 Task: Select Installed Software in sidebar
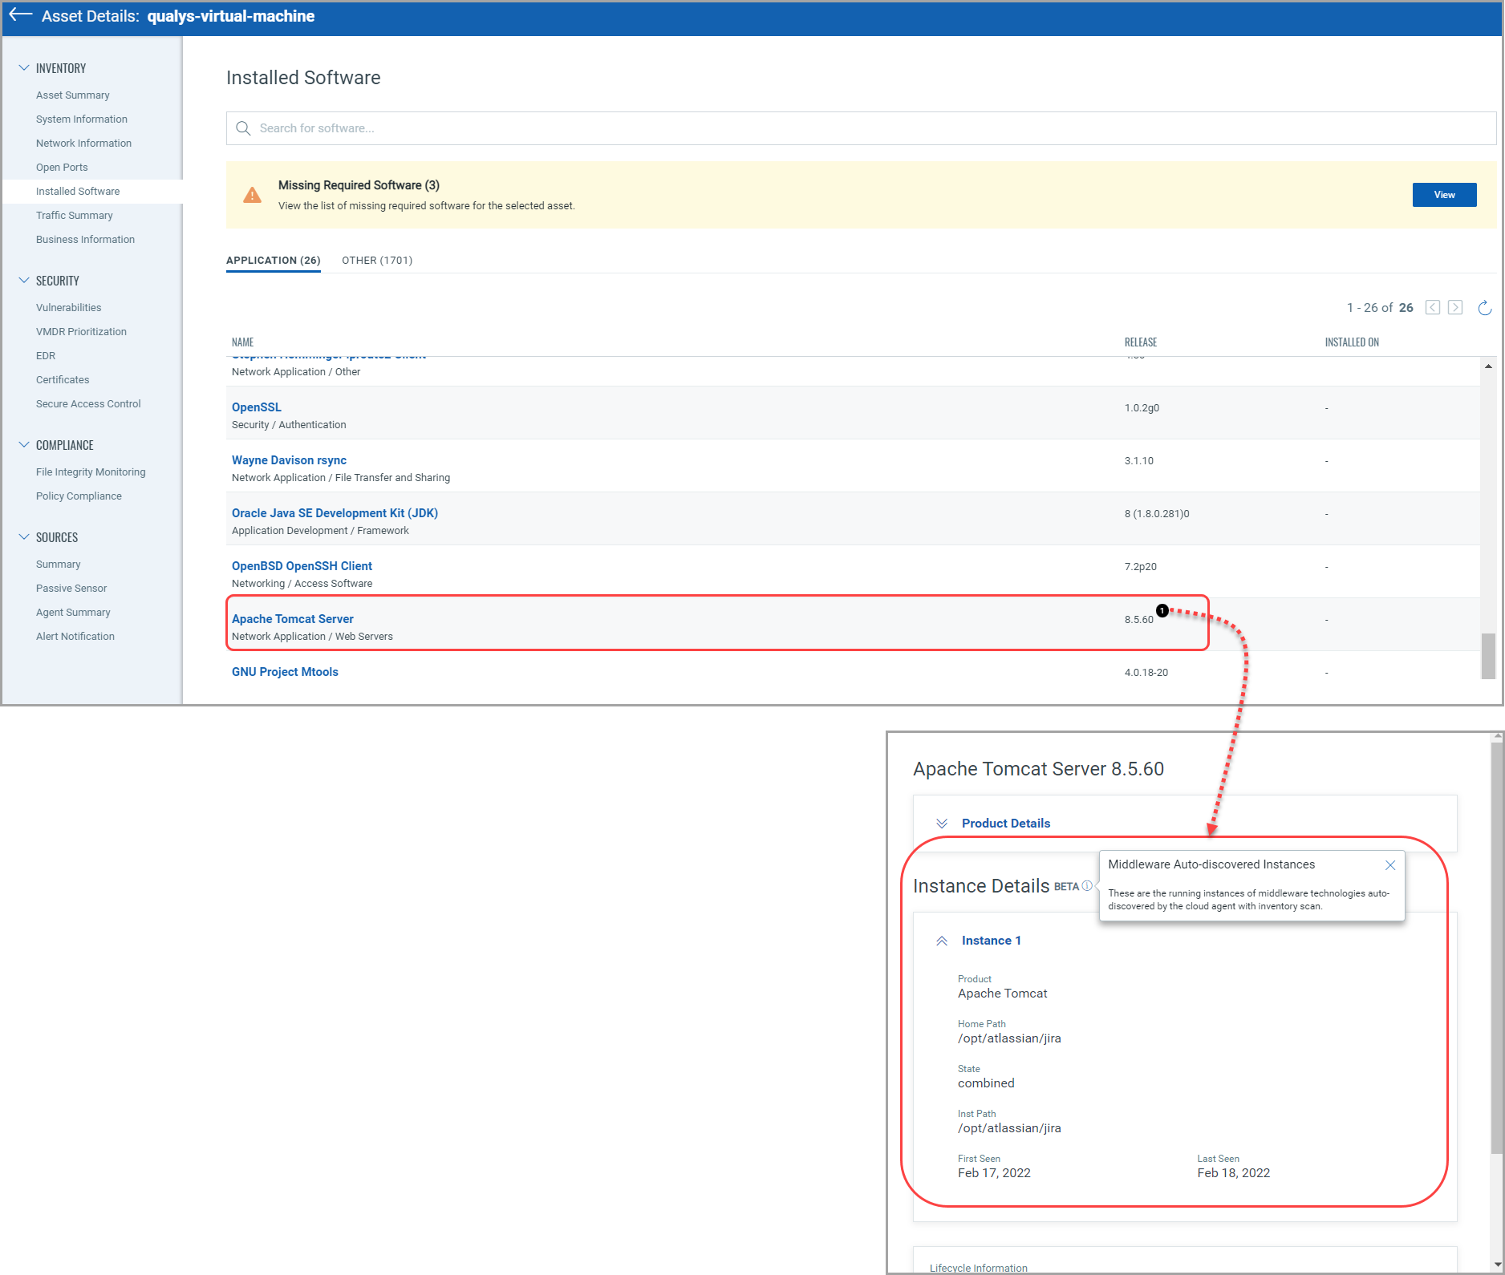coord(78,191)
